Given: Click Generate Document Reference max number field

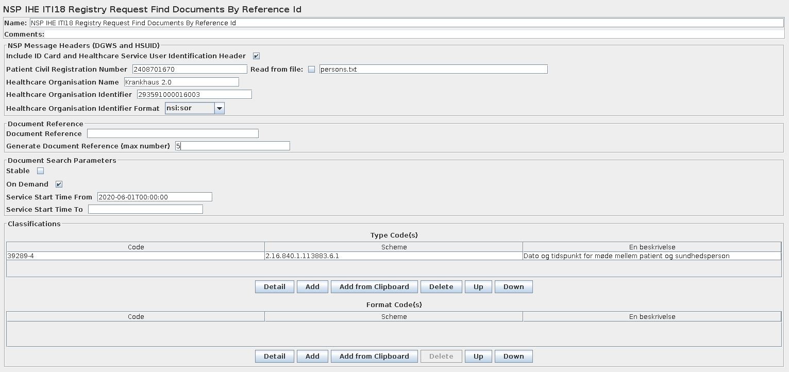Looking at the screenshot, I should point(232,146).
